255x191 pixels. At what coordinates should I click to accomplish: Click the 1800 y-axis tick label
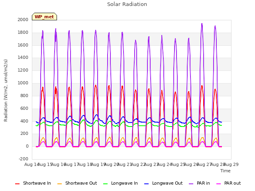point(23,33)
